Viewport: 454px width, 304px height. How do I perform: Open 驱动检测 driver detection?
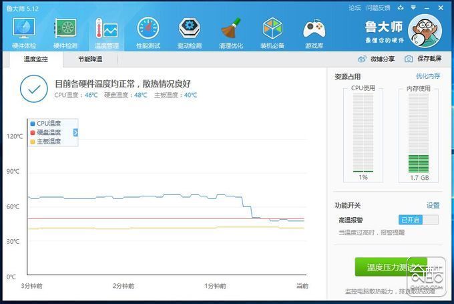[x=190, y=33]
